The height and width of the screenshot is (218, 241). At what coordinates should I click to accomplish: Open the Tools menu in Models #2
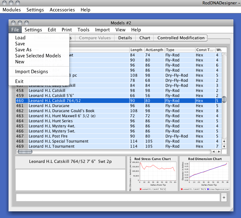(83, 29)
